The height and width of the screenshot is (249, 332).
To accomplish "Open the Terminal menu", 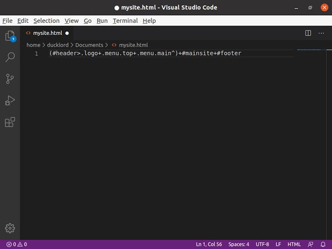I will [x=125, y=21].
